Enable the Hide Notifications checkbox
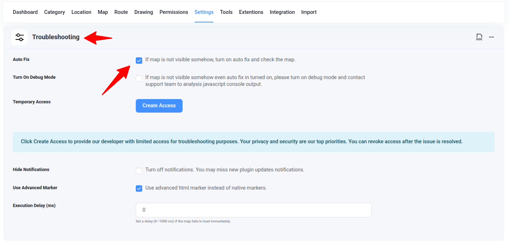Viewport: 510px width, 242px height. (x=139, y=171)
